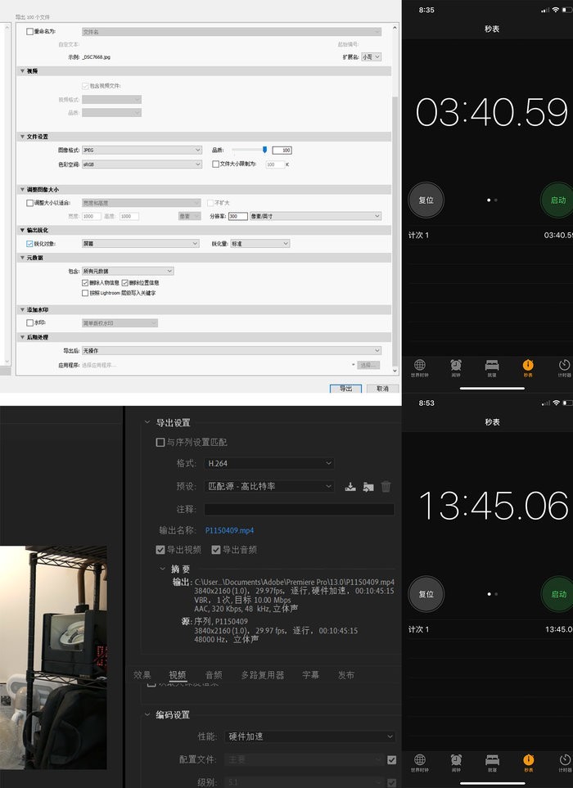Collapse 导出设置 section in Premiere
This screenshot has height=788, width=573.
point(147,423)
